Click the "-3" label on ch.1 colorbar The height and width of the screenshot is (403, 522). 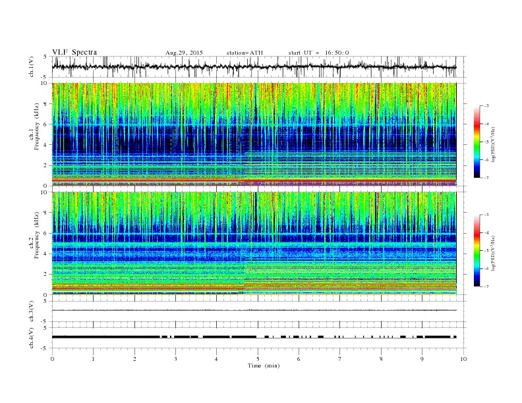(x=486, y=106)
